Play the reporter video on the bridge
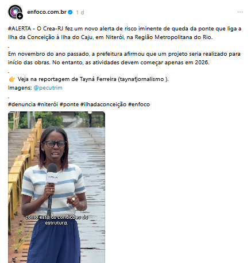Viewport: 251px width, 263px height. coord(56,187)
